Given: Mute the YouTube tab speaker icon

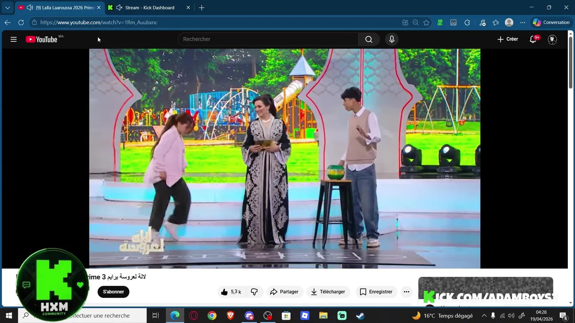Looking at the screenshot, I should coord(30,8).
